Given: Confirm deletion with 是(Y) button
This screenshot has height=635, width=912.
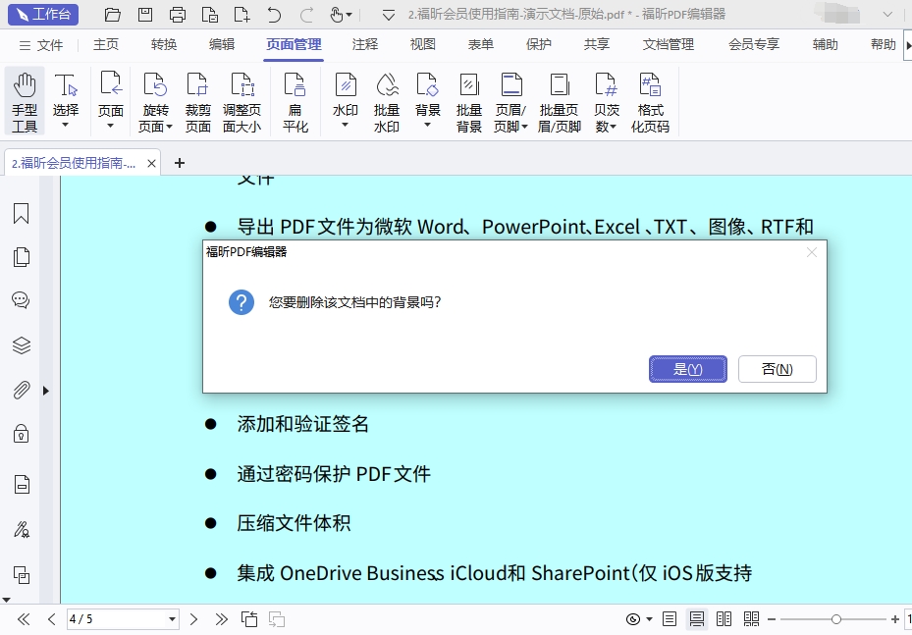Looking at the screenshot, I should (687, 369).
